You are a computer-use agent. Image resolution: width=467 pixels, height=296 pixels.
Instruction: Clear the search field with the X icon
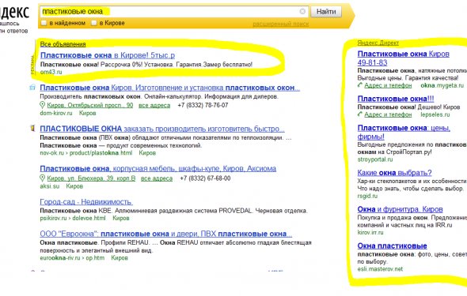click(x=302, y=11)
